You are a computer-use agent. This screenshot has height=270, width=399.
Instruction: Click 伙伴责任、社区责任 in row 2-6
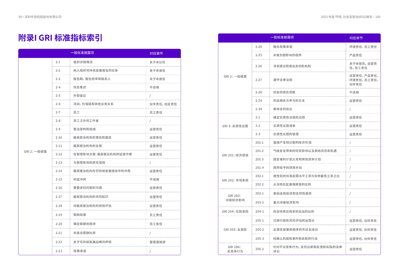[163, 104]
